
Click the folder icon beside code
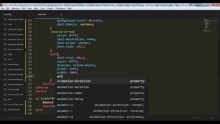[5, 24]
